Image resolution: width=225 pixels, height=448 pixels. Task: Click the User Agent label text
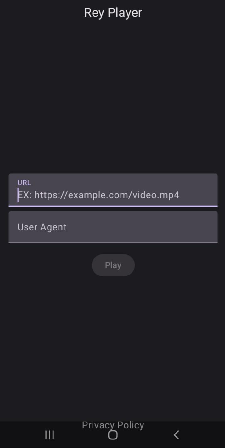tap(42, 227)
